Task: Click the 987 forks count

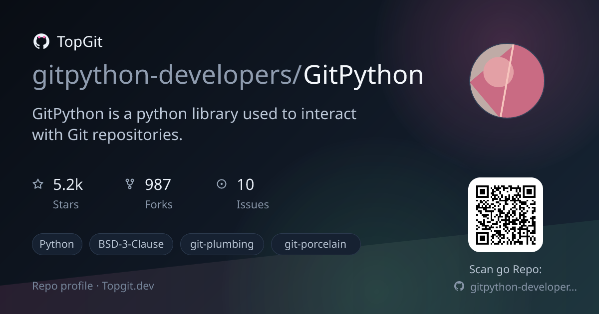Action: coord(158,185)
